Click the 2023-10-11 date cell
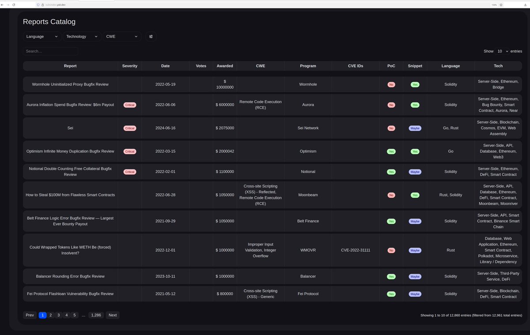This screenshot has height=335, width=530. coord(165,276)
